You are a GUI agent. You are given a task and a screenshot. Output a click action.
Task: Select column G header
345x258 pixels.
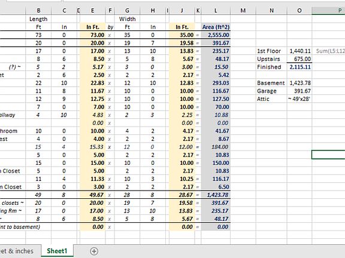pyautogui.click(x=127, y=11)
